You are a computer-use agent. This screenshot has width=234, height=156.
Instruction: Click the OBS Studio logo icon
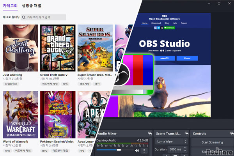(x=122, y=74)
